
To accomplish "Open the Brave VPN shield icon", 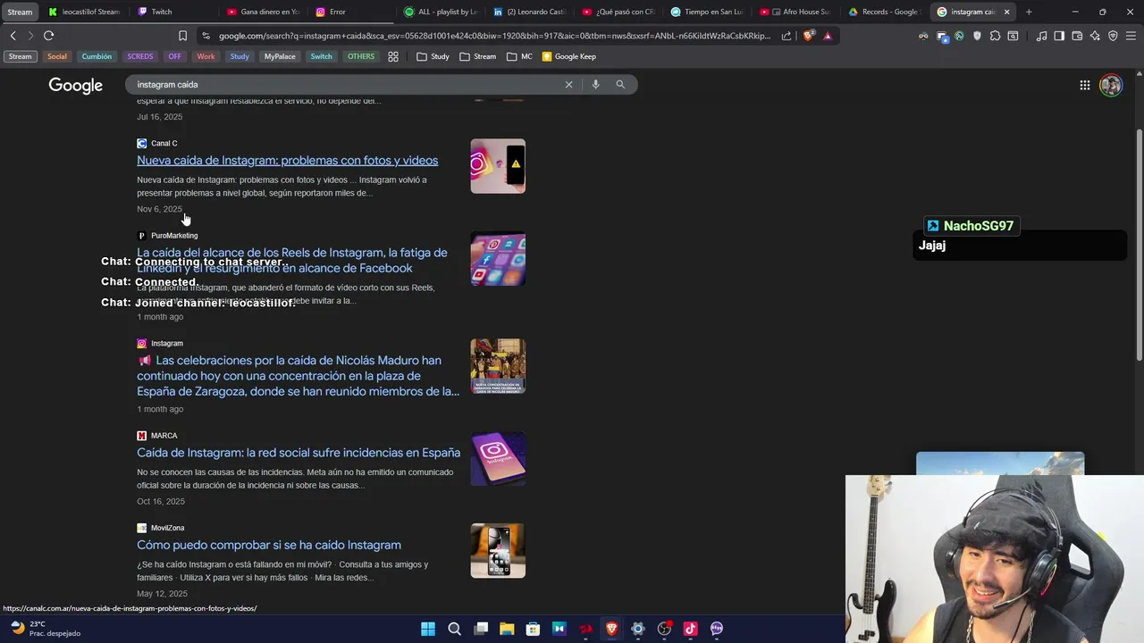I will pos(1113,36).
